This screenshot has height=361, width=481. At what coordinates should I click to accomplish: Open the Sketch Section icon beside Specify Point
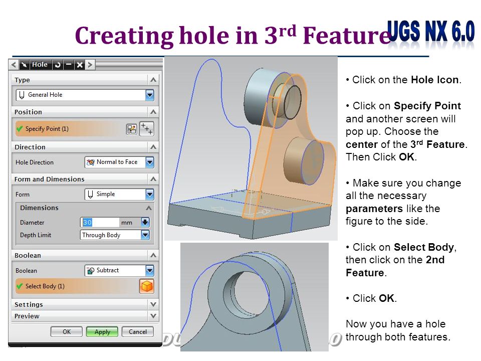click(132, 129)
